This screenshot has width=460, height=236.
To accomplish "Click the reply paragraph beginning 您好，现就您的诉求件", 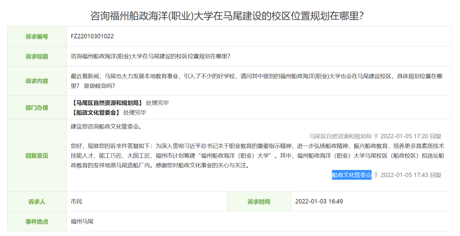I will pyautogui.click(x=257, y=155).
